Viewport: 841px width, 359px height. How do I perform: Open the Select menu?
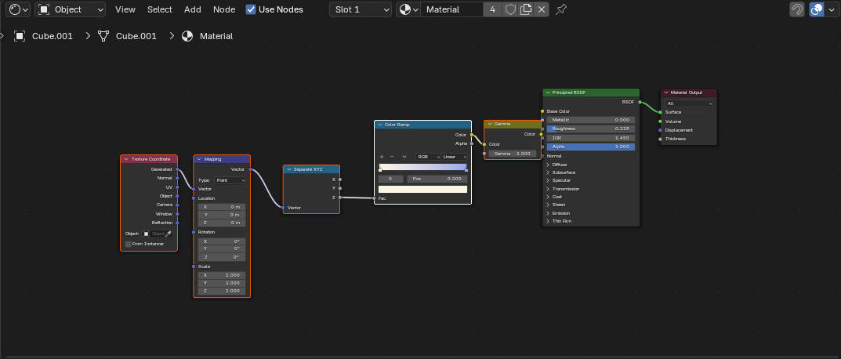(x=160, y=9)
